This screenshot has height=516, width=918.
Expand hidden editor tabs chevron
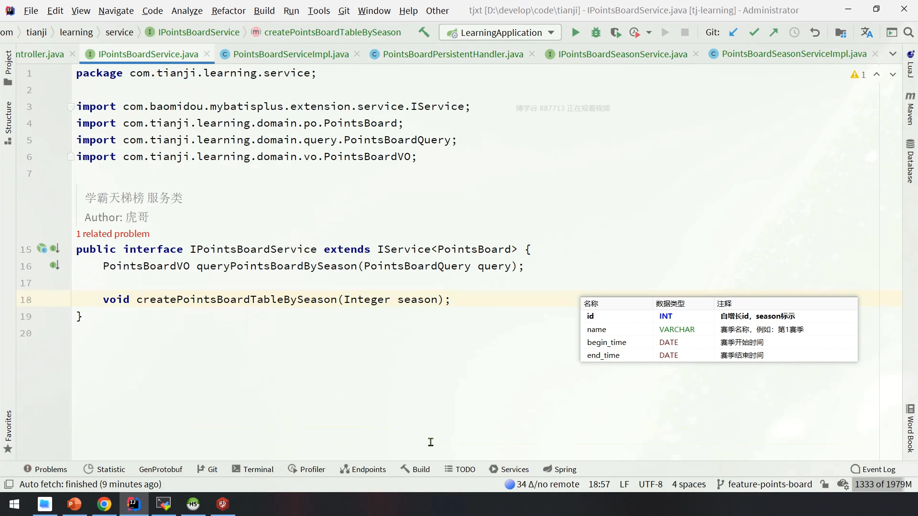(893, 54)
